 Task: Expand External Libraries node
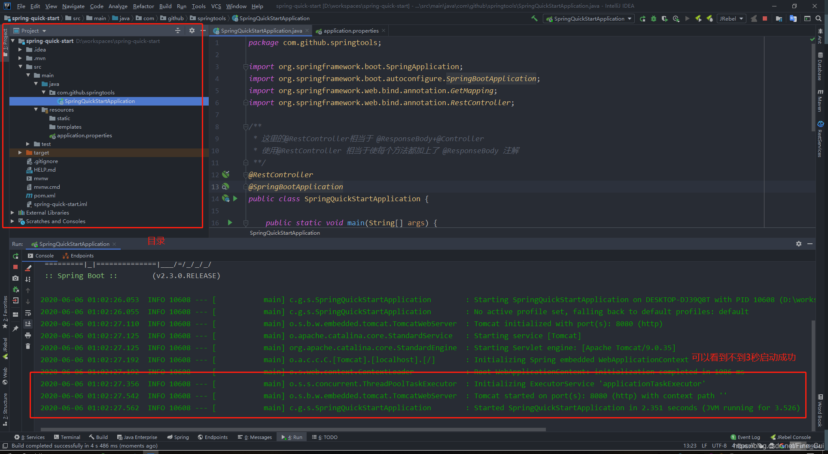tap(12, 212)
